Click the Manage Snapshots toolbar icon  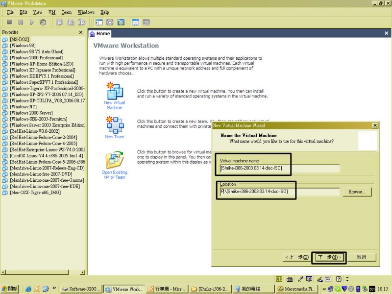pyautogui.click(x=82, y=22)
